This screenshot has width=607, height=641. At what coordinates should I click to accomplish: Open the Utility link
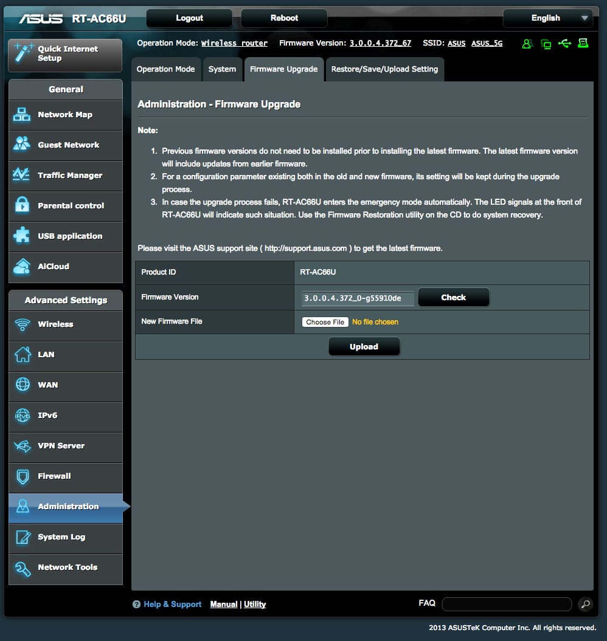point(255,604)
